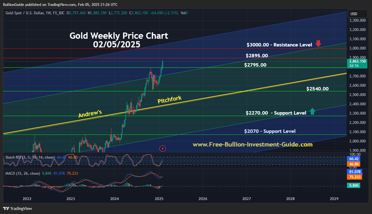Image resolution: width=372 pixels, height=214 pixels.
Task: Click the MACD (12, 26, close) indicator legend
Action: click(x=23, y=173)
